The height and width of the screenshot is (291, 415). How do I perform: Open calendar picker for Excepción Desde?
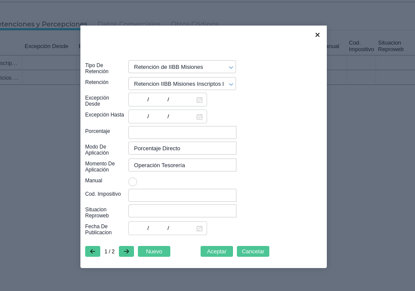tap(199, 100)
